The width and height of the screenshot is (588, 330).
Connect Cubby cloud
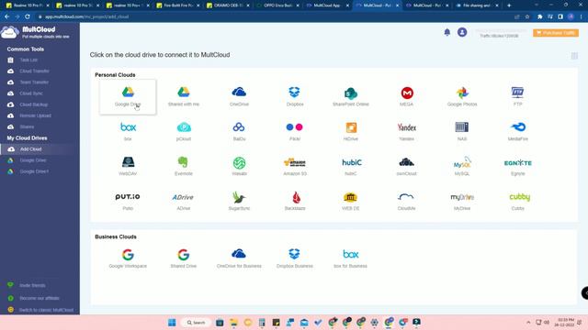coord(519,201)
